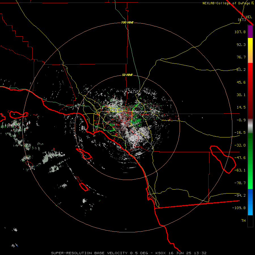This screenshot has height=255, width=255.
Task: Click the purple segment of the color bar
Action: click(250, 31)
